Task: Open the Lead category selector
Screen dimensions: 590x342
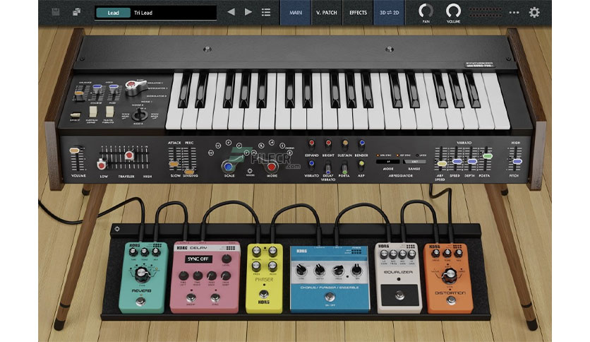Action: [x=113, y=13]
